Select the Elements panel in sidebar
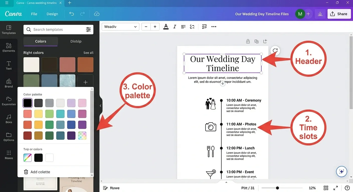This screenshot has height=192, width=353. 9,47
